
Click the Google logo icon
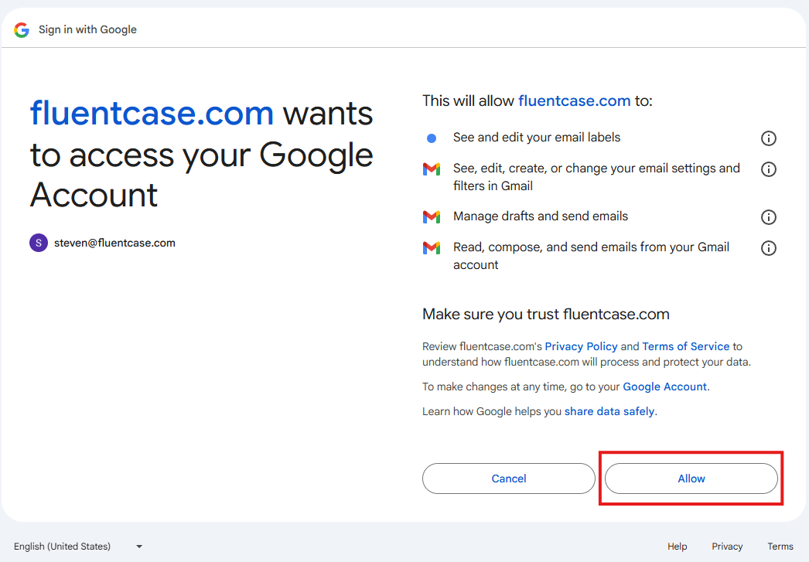pyautogui.click(x=22, y=30)
